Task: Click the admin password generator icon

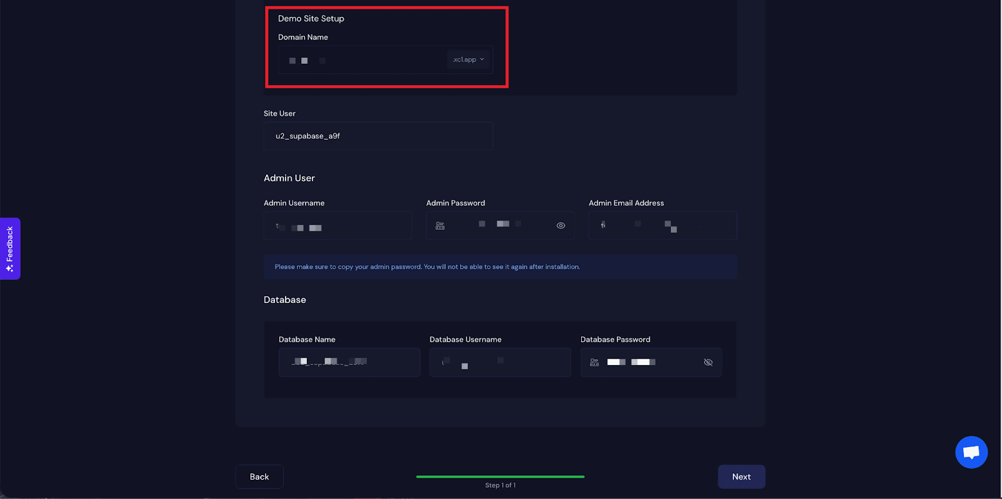Action: tap(440, 226)
